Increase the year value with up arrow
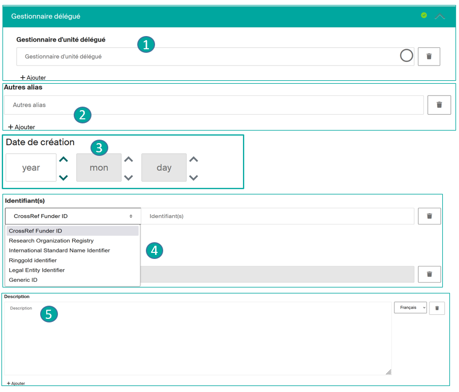The image size is (459, 392). tap(64, 159)
